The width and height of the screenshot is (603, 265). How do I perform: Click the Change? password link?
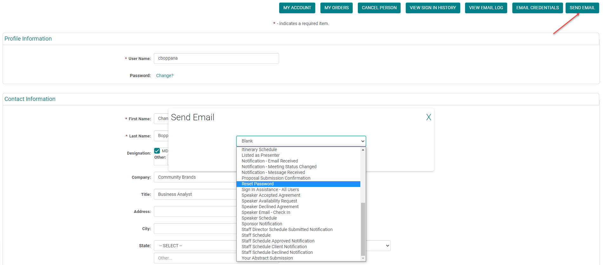point(165,76)
